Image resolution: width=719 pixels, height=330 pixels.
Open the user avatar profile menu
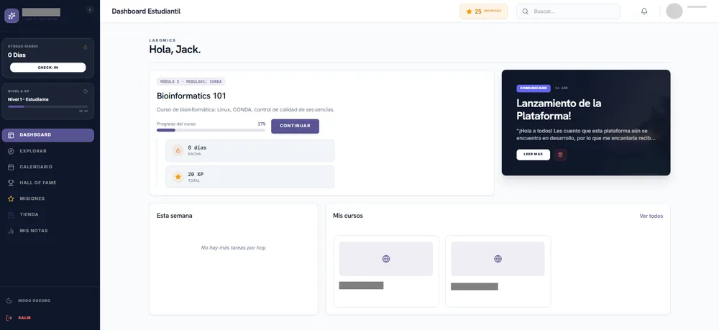(674, 11)
